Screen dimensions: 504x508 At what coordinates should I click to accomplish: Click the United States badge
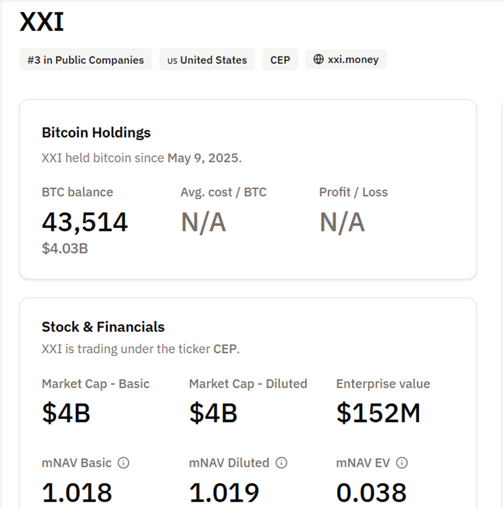(x=207, y=60)
